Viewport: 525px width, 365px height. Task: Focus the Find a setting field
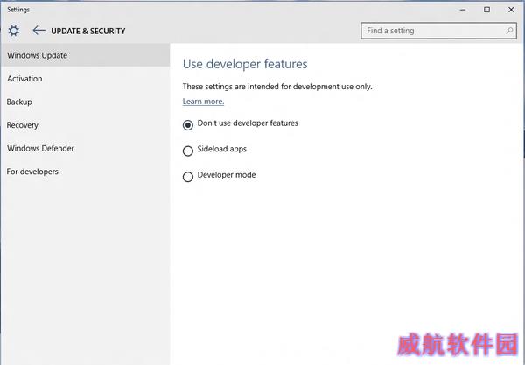438,31
